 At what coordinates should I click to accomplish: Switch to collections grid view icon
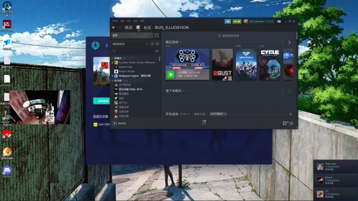(157, 35)
